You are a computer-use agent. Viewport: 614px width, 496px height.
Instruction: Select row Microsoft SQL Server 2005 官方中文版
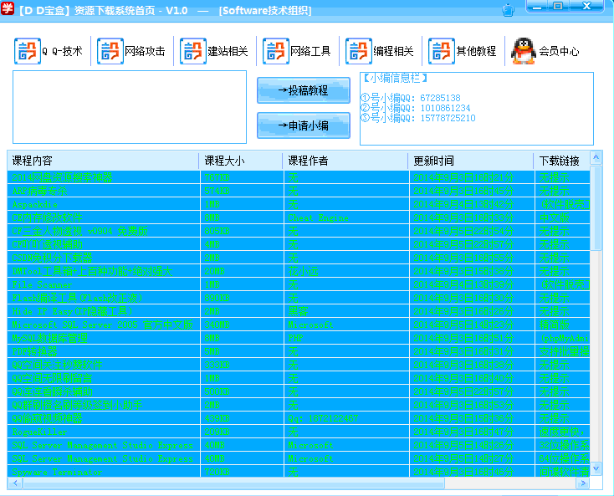click(299, 325)
